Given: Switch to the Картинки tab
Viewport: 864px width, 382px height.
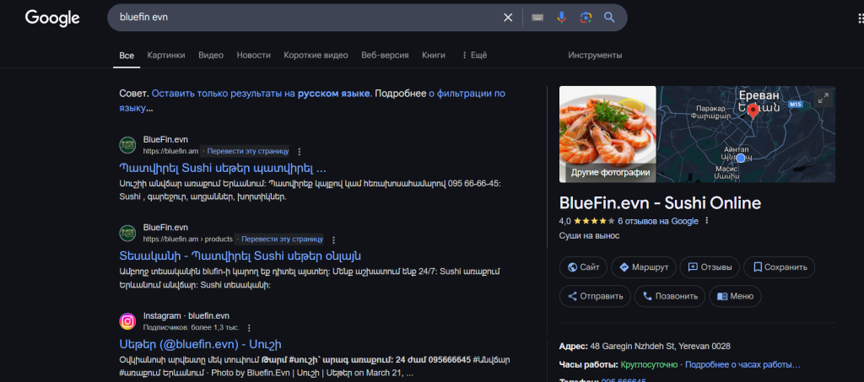Looking at the screenshot, I should (x=165, y=55).
